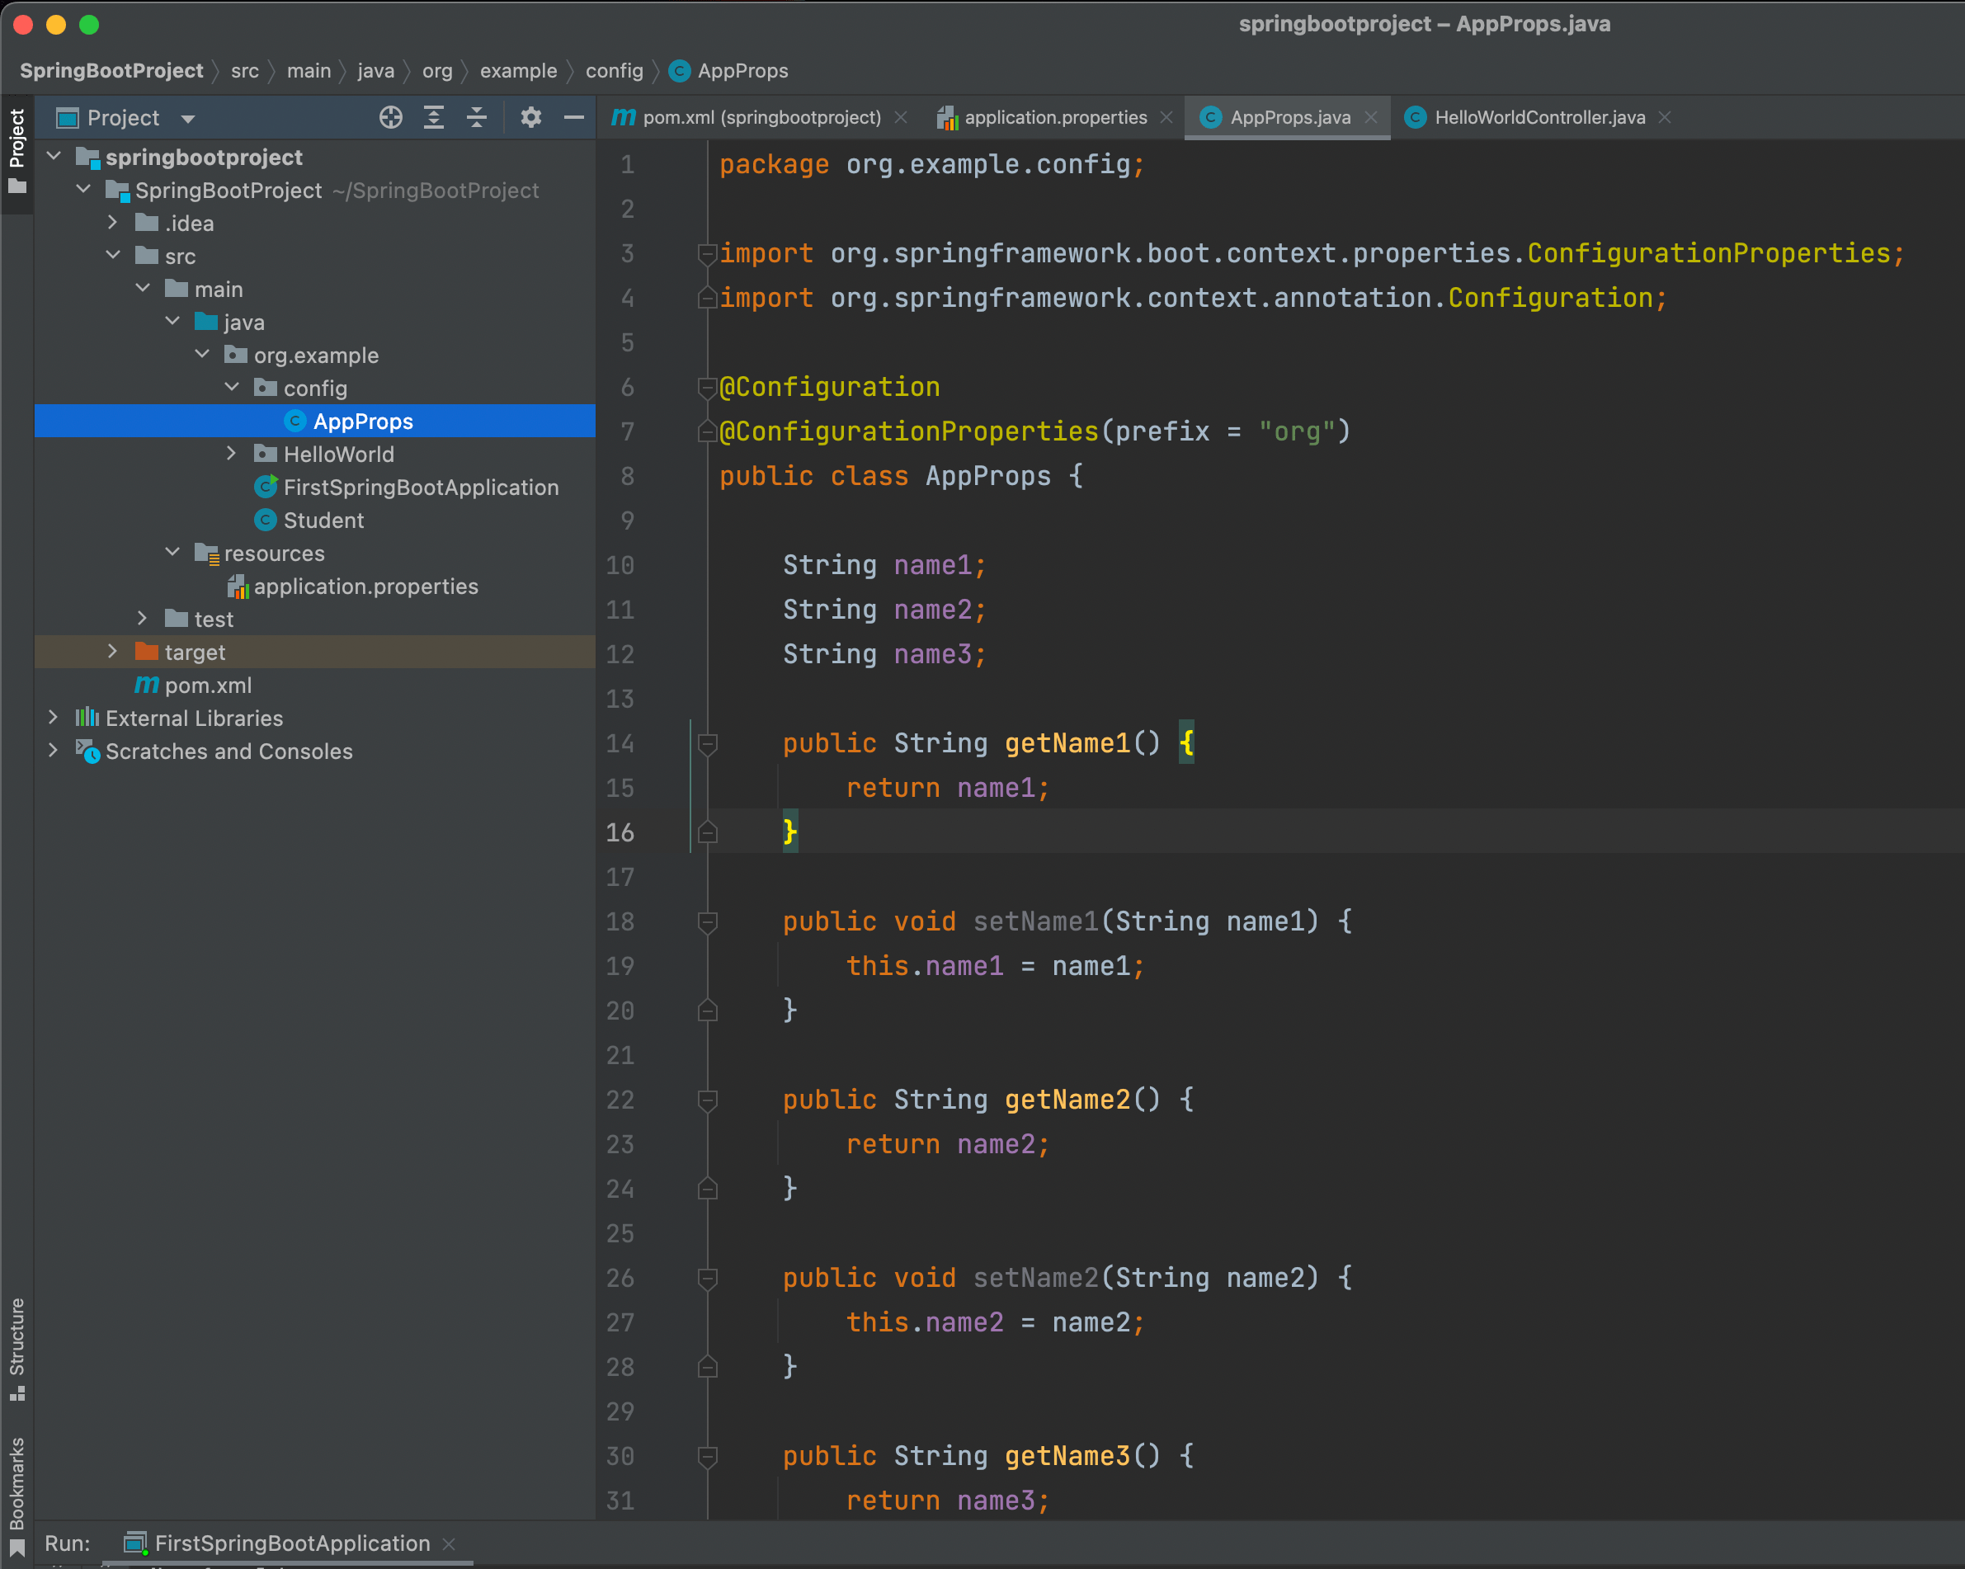The height and width of the screenshot is (1569, 1965).
Task: Click the Expand All icon in Project toolbar
Action: point(434,116)
